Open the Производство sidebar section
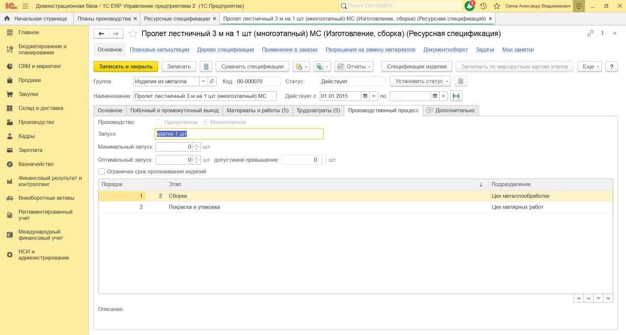Image resolution: width=626 pixels, height=335 pixels. pyautogui.click(x=36, y=122)
